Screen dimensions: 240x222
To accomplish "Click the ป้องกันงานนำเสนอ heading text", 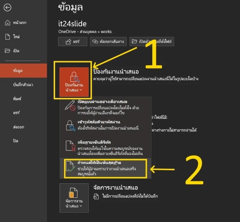I will click(x=116, y=72).
